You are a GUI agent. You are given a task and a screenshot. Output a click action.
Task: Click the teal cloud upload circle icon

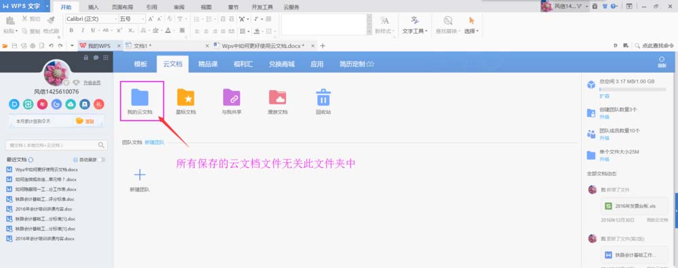pyautogui.click(x=71, y=104)
